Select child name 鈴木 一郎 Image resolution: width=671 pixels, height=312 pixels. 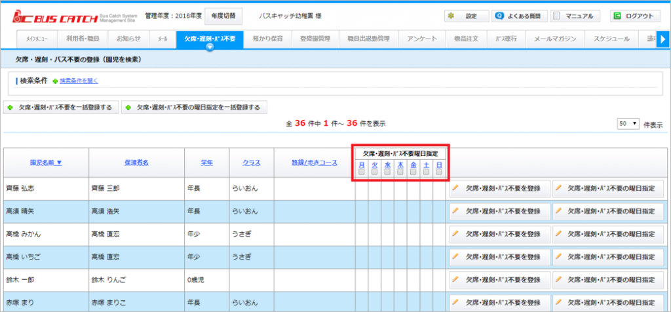[20, 281]
